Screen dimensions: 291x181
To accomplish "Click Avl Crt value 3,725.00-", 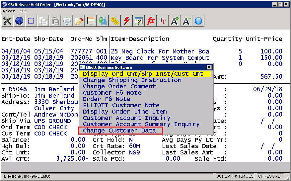I will [72, 159].
